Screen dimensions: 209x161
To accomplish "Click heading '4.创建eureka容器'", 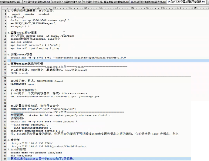I will pyautogui.click(x=20, y=54).
